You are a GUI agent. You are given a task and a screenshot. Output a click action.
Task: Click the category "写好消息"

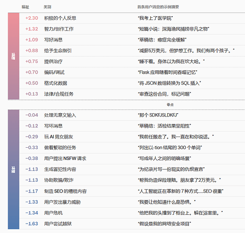(53, 40)
